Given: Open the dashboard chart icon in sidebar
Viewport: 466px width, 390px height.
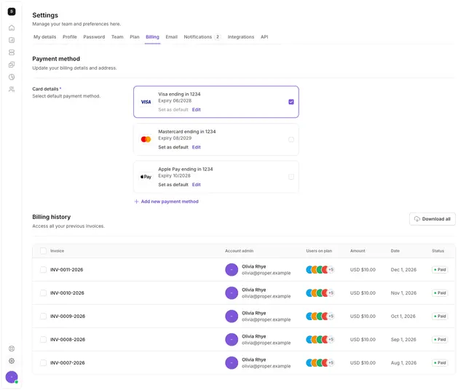Looking at the screenshot, I should [x=12, y=40].
